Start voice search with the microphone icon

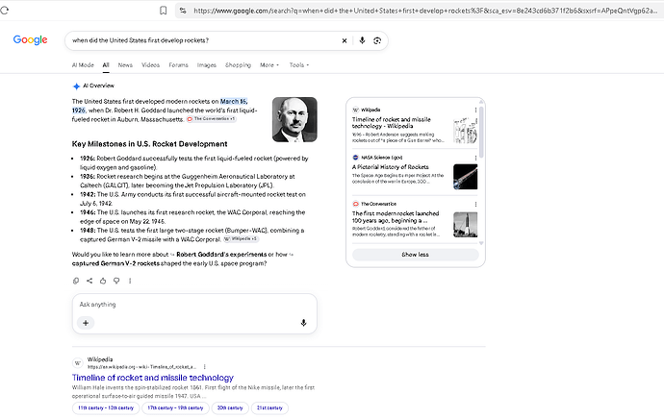362,40
